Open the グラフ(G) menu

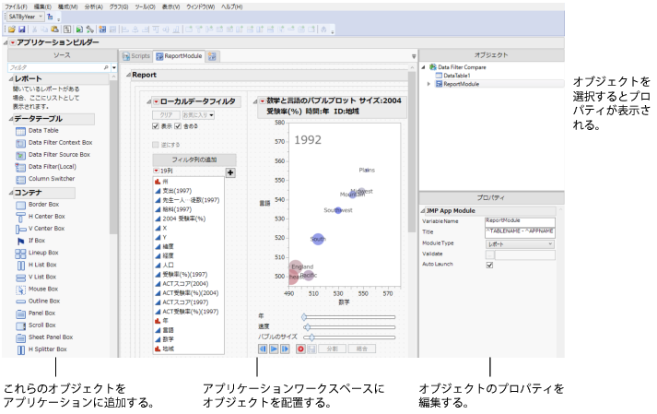coord(119,7)
